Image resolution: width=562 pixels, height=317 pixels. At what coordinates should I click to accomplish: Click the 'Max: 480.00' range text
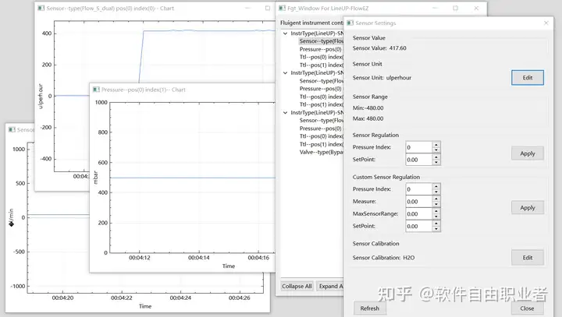click(x=368, y=118)
